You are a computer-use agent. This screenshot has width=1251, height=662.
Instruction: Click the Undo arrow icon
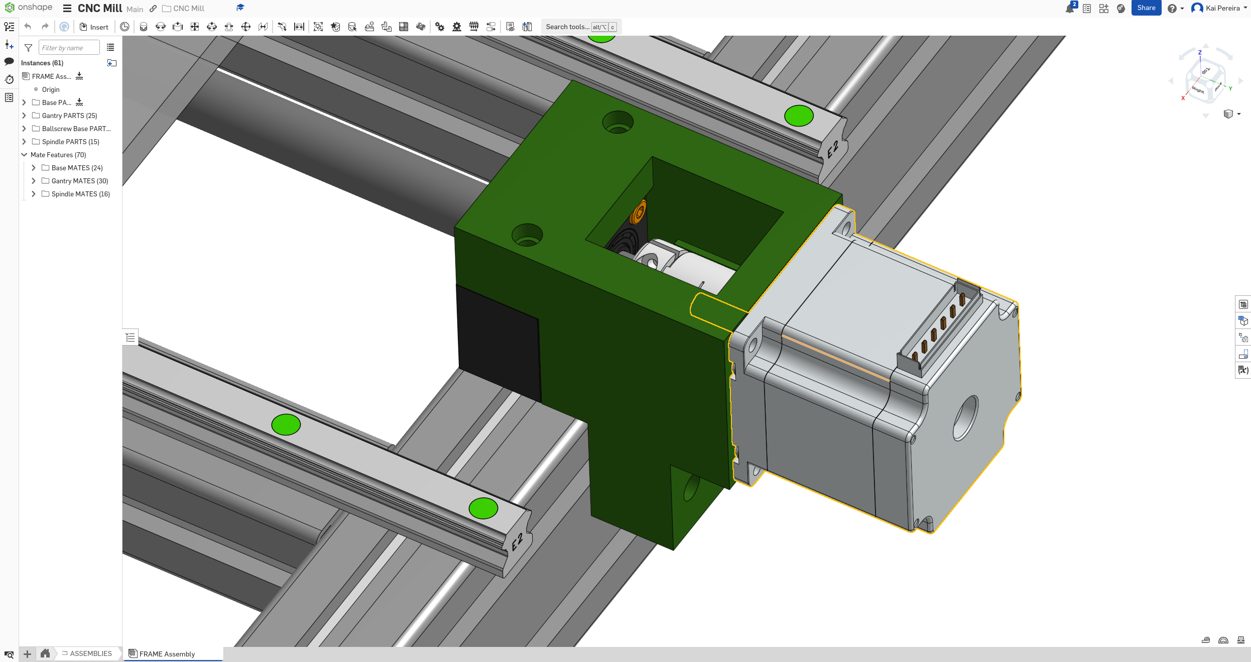28,27
